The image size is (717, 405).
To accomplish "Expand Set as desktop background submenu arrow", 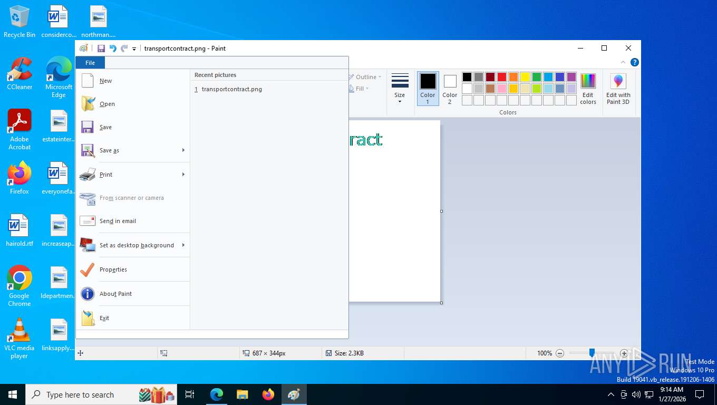I will [183, 245].
